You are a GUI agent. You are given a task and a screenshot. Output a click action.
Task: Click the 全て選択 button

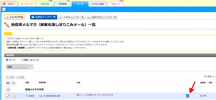[11, 77]
